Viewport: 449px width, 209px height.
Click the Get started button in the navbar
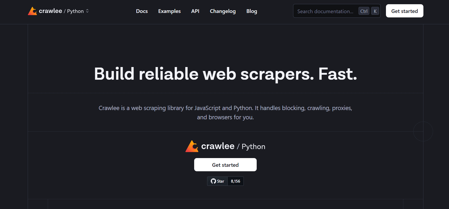click(x=404, y=11)
